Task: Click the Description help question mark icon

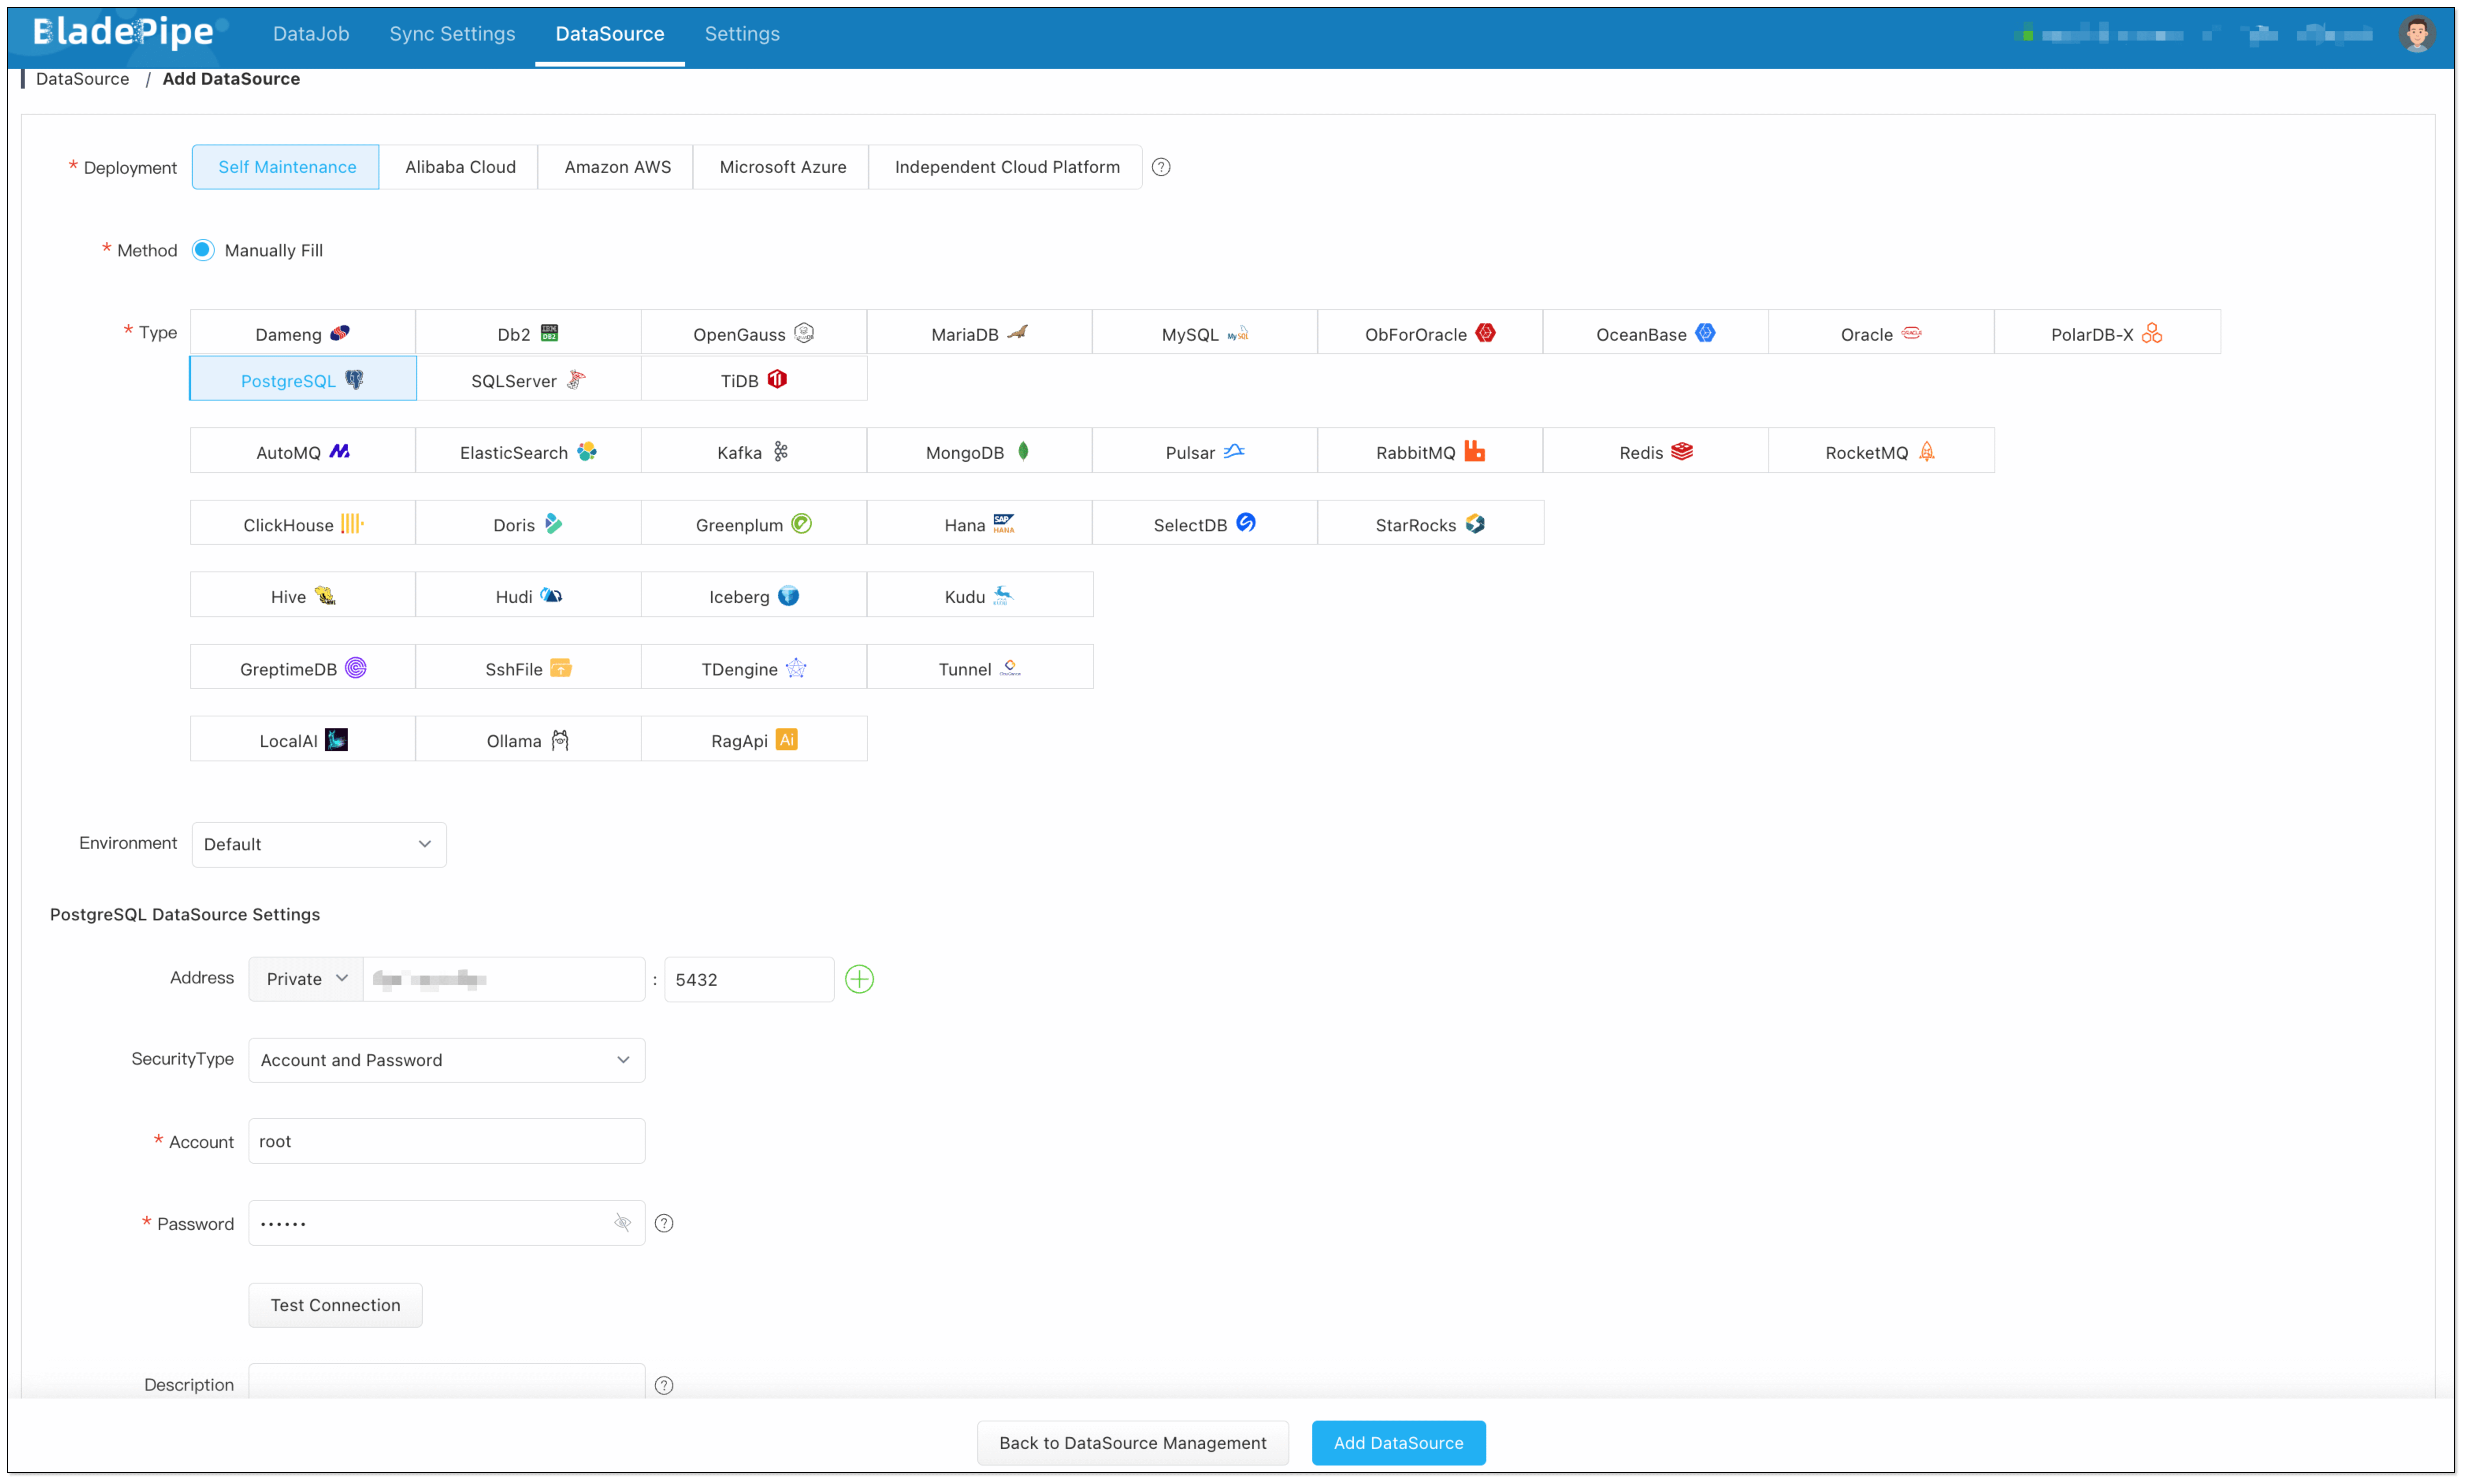Action: tap(664, 1385)
